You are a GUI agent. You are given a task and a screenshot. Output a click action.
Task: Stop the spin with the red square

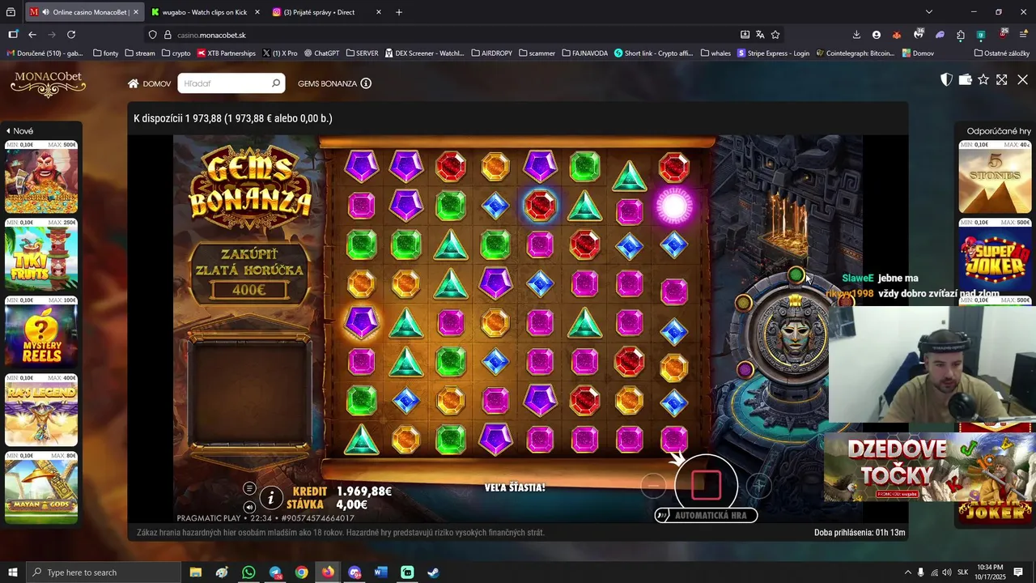(706, 485)
